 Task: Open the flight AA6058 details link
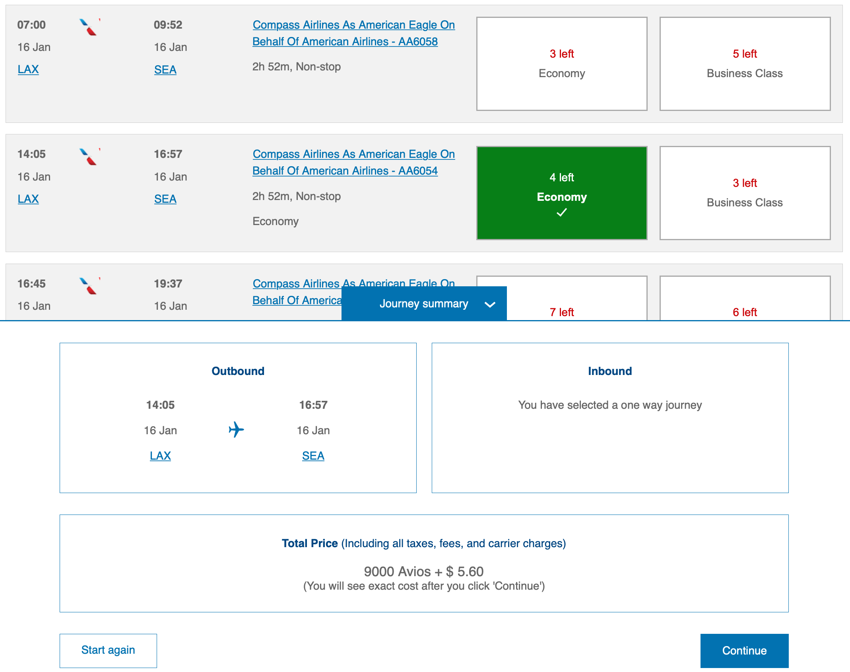tap(353, 33)
